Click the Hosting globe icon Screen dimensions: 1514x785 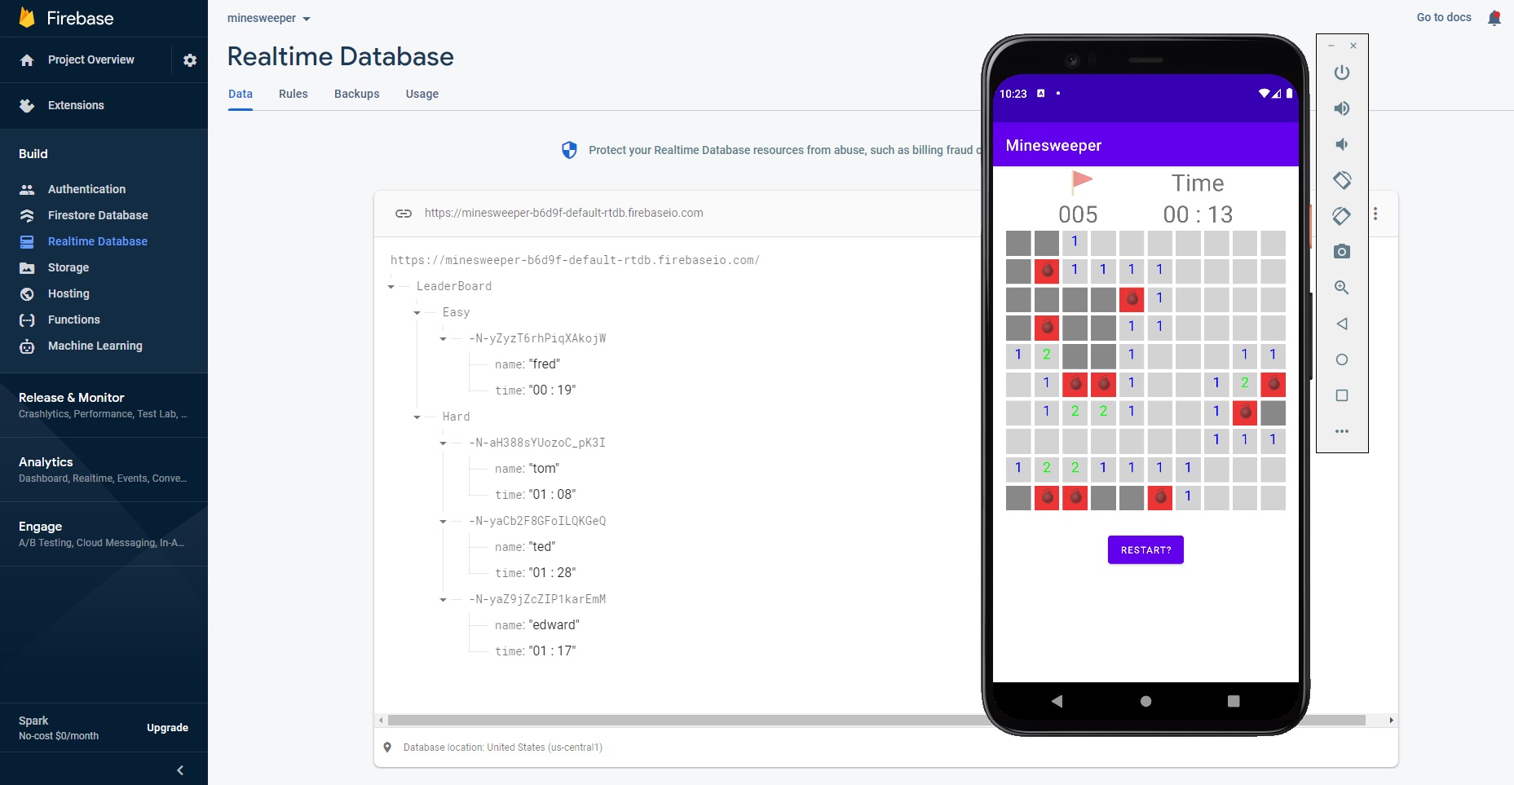(27, 293)
